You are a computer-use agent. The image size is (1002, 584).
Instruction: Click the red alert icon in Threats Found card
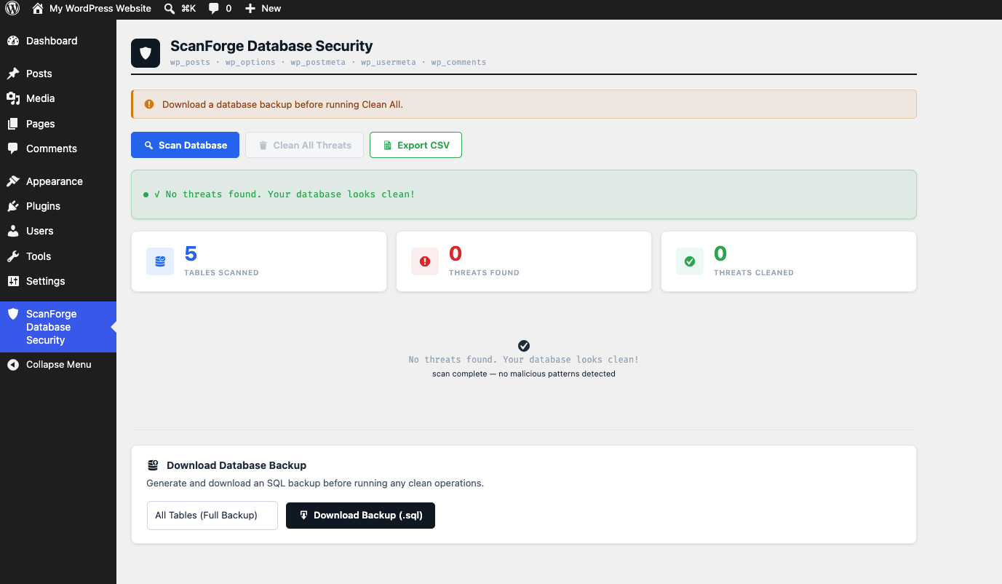[425, 261]
